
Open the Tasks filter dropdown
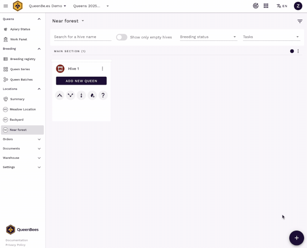[x=271, y=37]
